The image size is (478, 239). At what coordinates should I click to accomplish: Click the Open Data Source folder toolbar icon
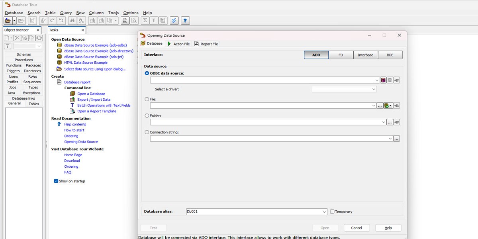coord(8,20)
